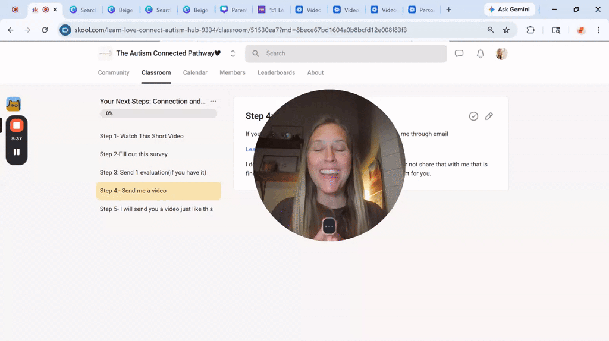609x341 pixels.
Task: Expand the community switcher arrows
Action: tap(233, 53)
